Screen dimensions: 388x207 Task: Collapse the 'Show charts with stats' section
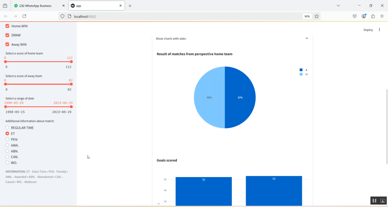point(307,38)
